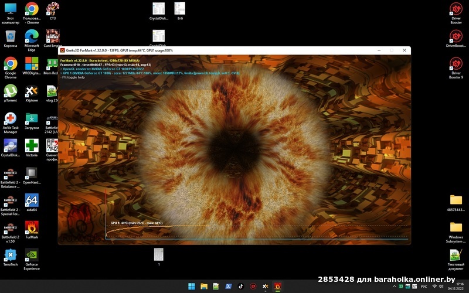Open Driver Booster from the taskbar
This screenshot has height=293, width=469.
point(253,287)
